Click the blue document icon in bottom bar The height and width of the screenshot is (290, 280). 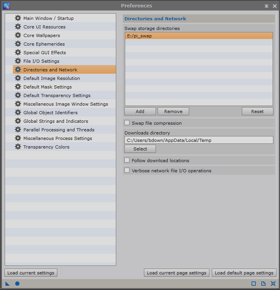pyautogui.click(x=263, y=283)
